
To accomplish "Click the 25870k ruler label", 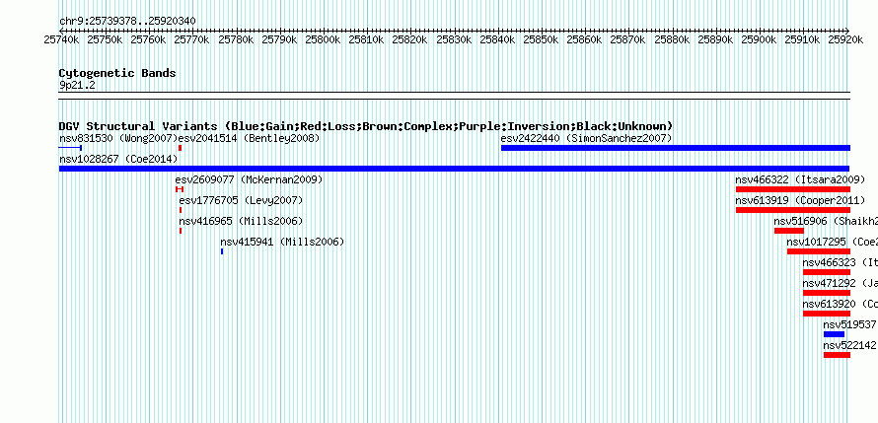I will [x=628, y=40].
